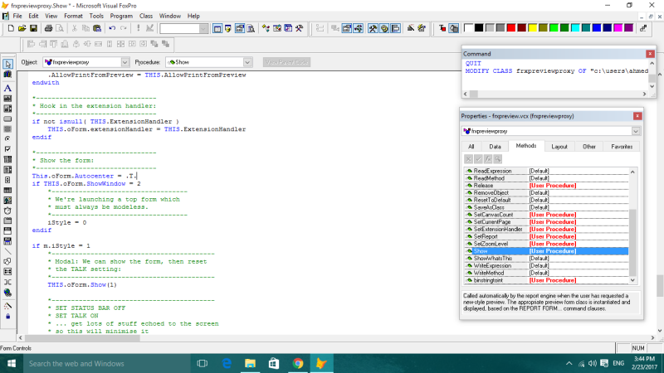Pick the red color swatch
The width and height of the screenshot is (664, 373).
pyautogui.click(x=511, y=28)
